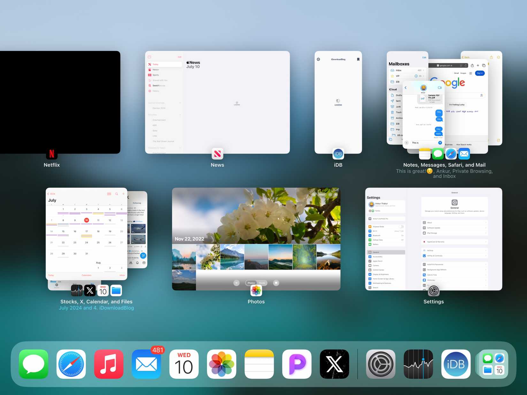Tap the Netflix icon below its app card

coord(51,154)
